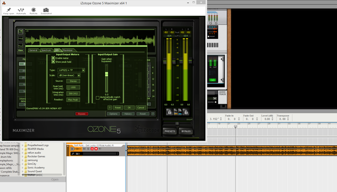Open the PRESETS button
This screenshot has height=192, width=337.
170,131
